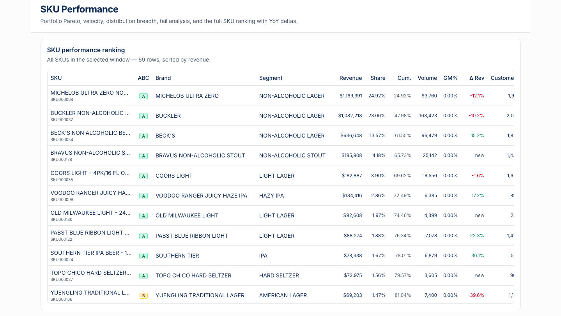Click the HAZY IPA segment cell

(272, 196)
